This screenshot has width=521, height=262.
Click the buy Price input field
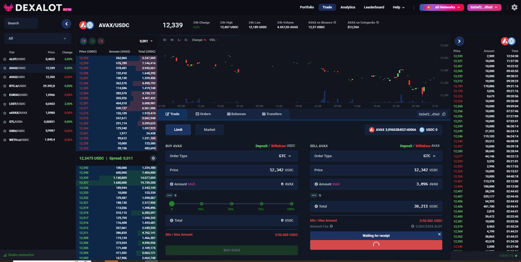point(231,170)
